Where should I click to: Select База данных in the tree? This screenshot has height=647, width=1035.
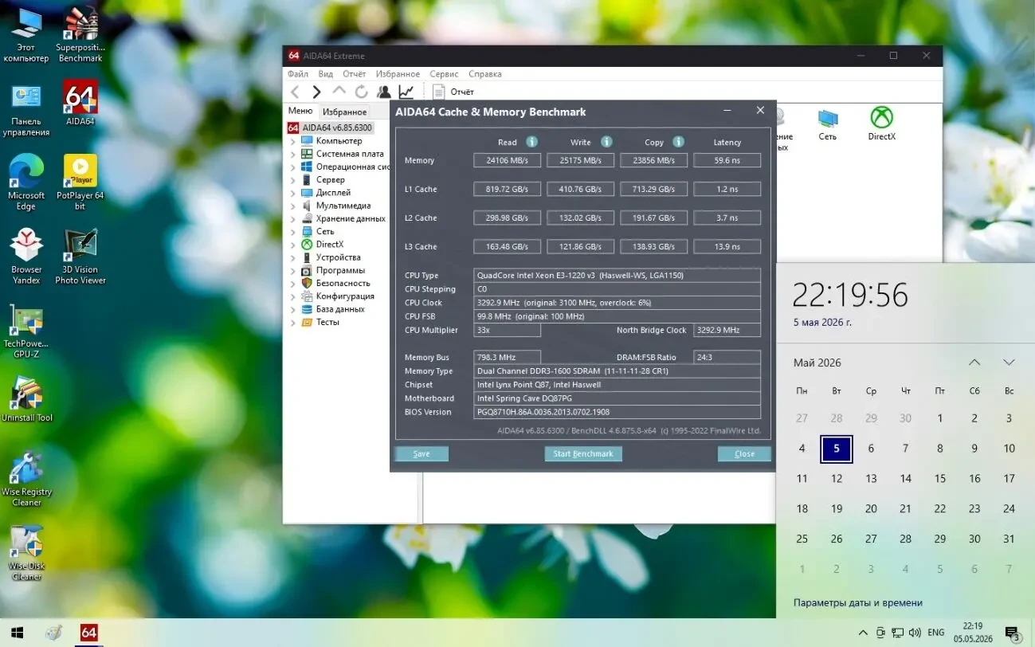tap(340, 309)
